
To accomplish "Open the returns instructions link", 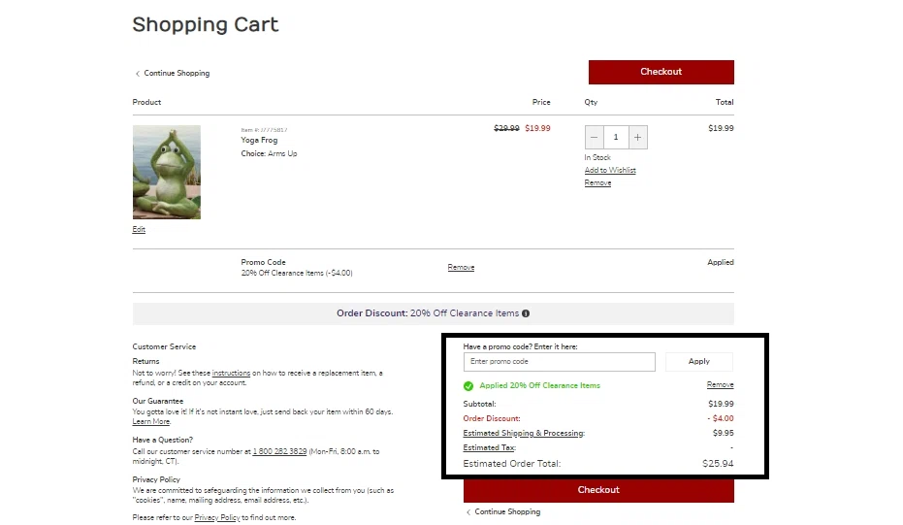I will point(231,373).
